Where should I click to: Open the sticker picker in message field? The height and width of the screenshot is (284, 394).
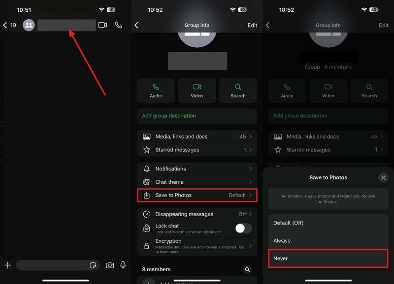click(93, 265)
